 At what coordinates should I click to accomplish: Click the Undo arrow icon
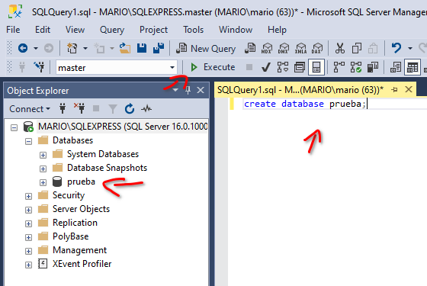point(396,48)
